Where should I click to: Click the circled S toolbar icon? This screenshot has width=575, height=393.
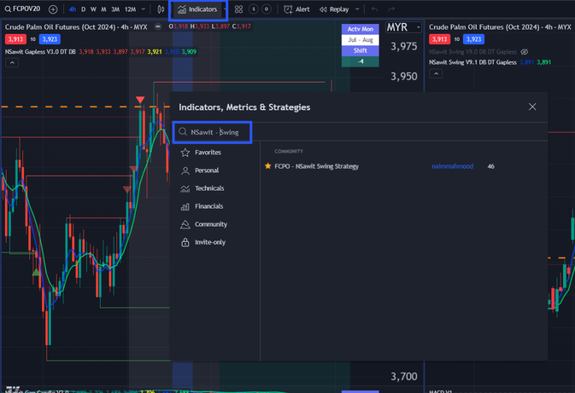[254, 9]
